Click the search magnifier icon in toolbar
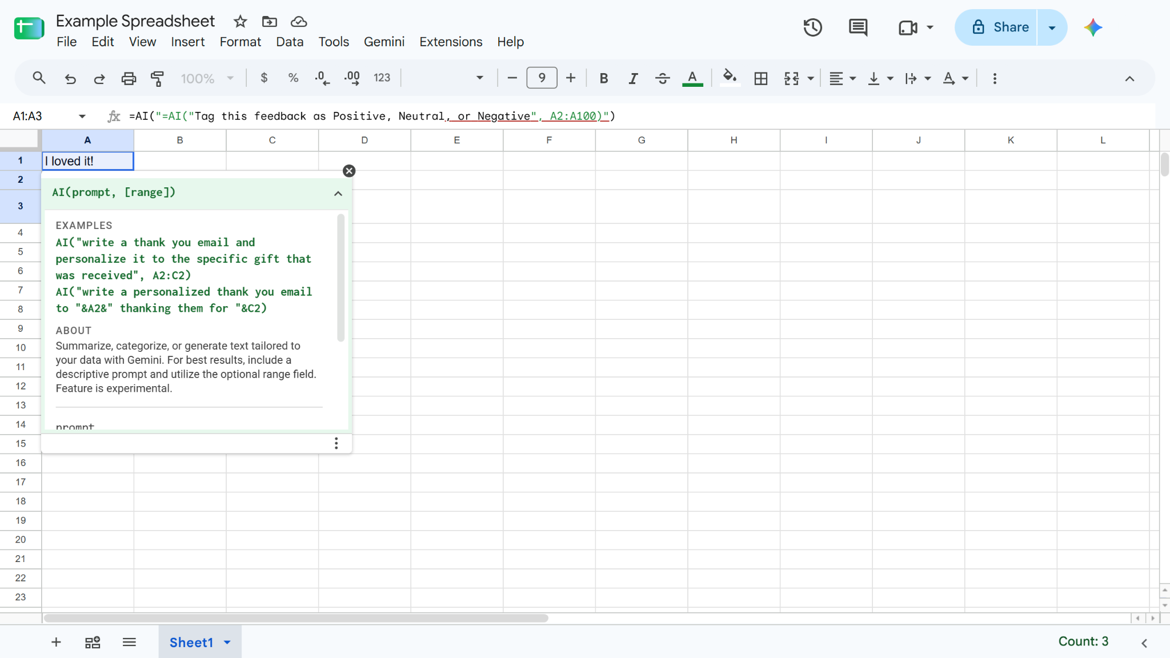This screenshot has height=658, width=1170. (x=39, y=78)
